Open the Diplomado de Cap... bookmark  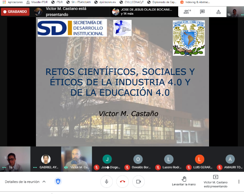(x=162, y=2)
